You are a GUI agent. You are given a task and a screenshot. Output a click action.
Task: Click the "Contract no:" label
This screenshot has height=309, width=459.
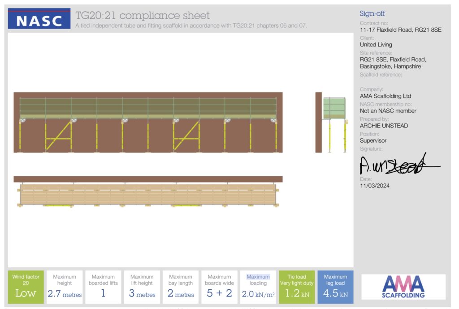pyautogui.click(x=374, y=23)
